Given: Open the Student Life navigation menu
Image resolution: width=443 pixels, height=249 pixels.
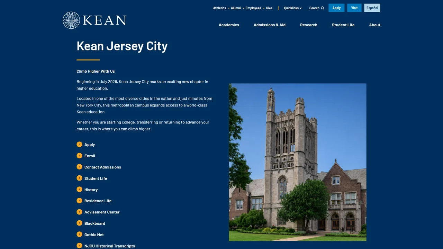Looking at the screenshot, I should pyautogui.click(x=343, y=25).
